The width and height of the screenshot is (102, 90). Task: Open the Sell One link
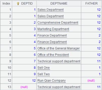point(44,68)
